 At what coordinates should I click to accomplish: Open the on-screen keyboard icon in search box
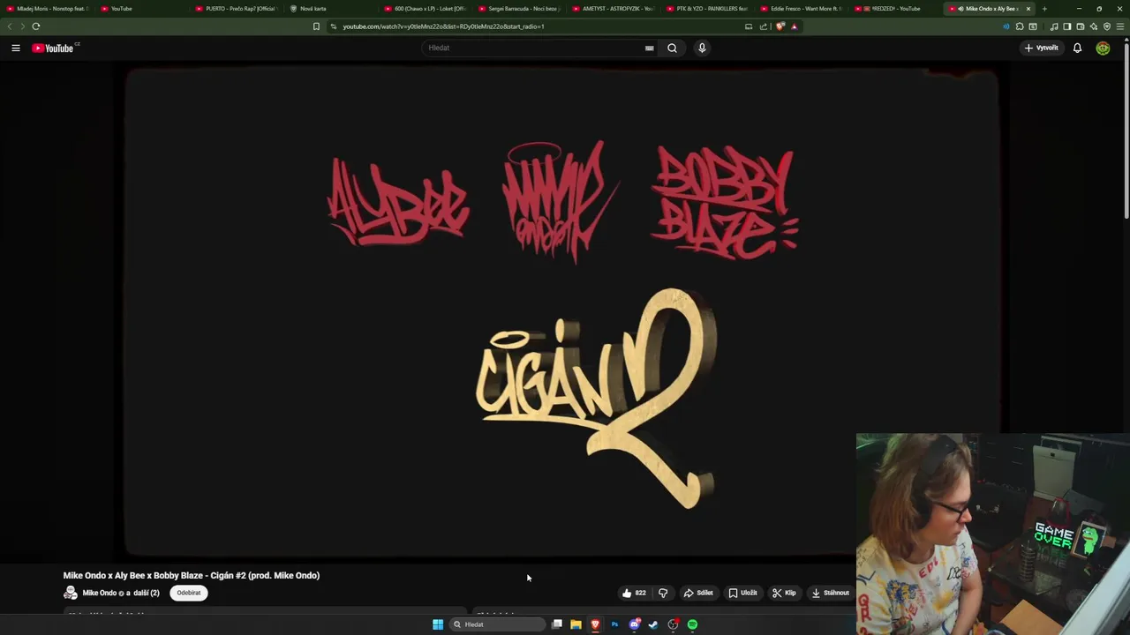(649, 48)
